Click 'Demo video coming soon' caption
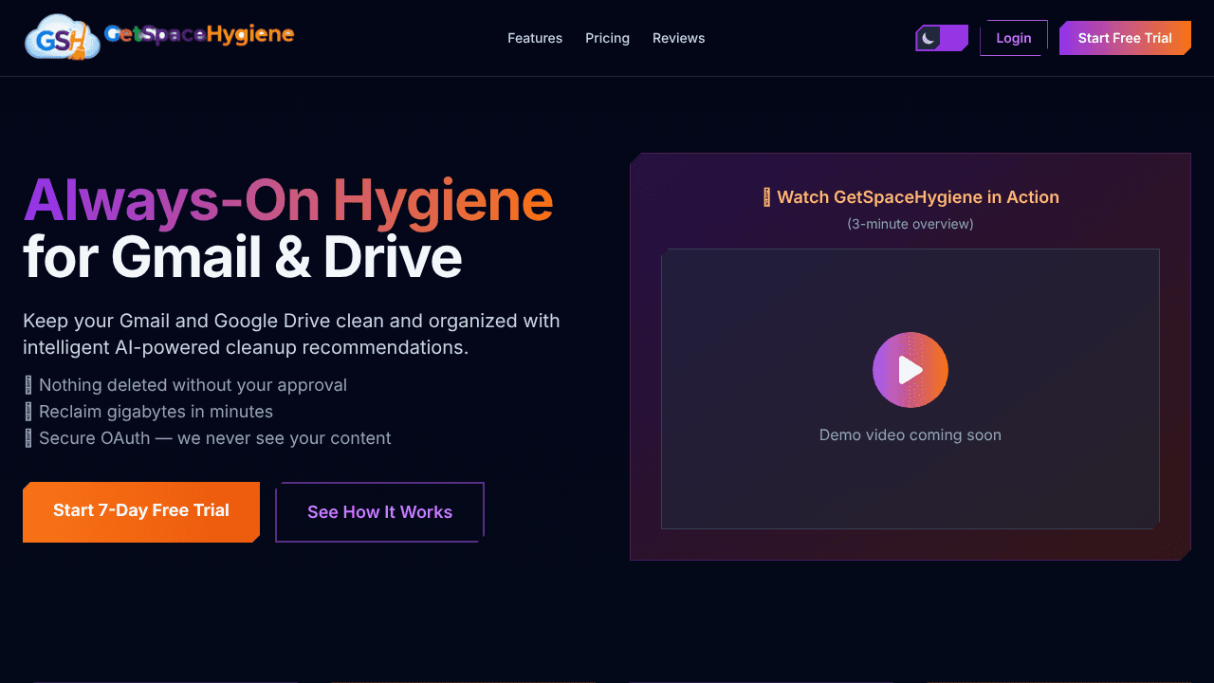 pos(910,435)
